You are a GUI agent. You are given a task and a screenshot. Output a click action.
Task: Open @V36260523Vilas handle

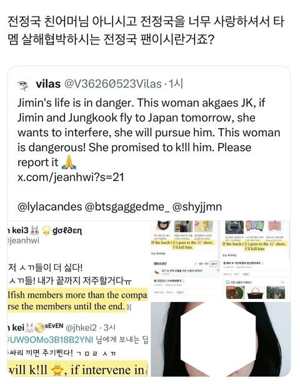click(112, 84)
